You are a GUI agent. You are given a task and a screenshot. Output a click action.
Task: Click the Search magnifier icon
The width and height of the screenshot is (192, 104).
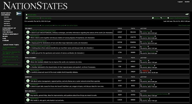coord(161,18)
